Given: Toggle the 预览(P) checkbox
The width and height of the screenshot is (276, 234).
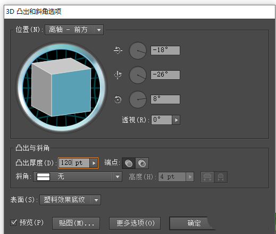Looking at the screenshot, I should pos(13,223).
